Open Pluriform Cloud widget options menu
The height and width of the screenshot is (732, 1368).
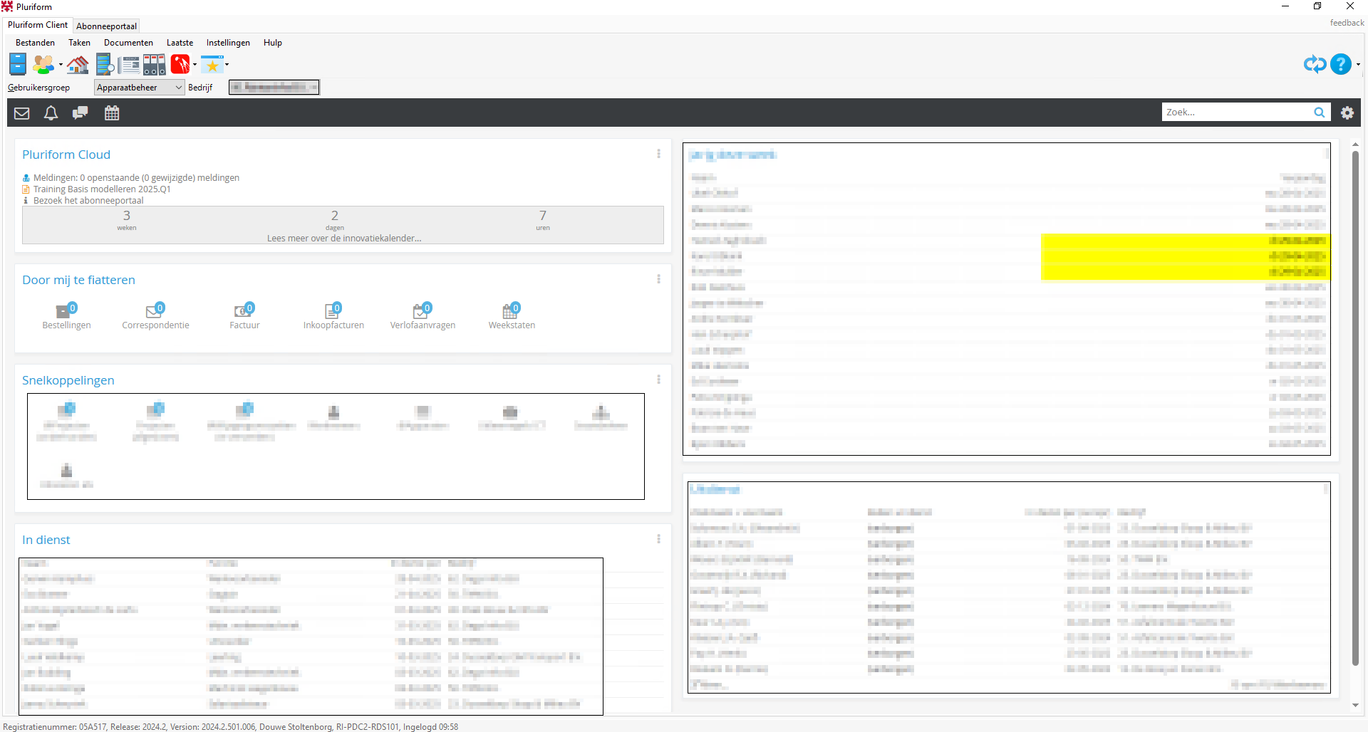658,154
